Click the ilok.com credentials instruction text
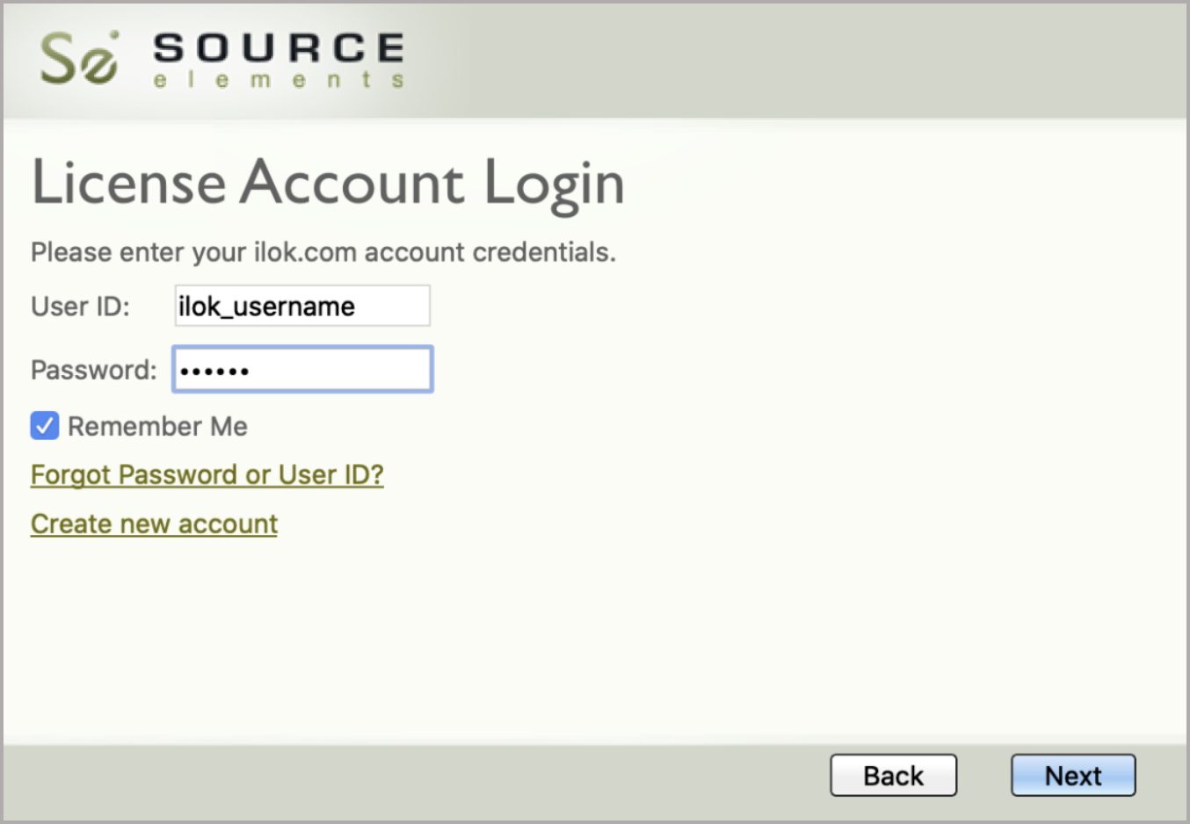The width and height of the screenshot is (1190, 824). pyautogui.click(x=323, y=252)
